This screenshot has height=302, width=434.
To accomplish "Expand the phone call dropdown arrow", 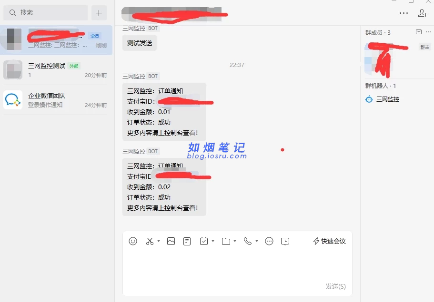I will click(x=257, y=241).
